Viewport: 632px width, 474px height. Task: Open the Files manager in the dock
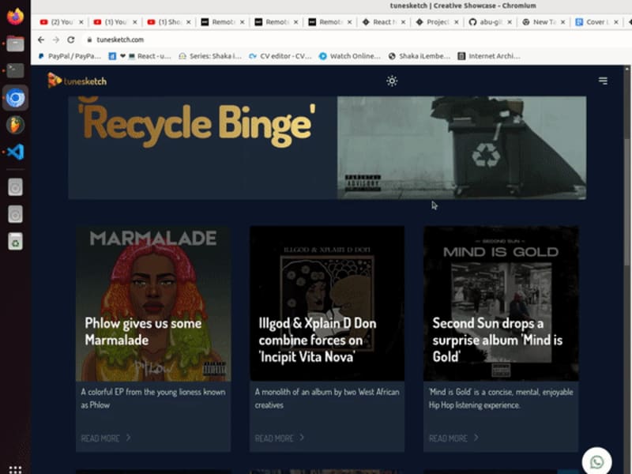15,43
